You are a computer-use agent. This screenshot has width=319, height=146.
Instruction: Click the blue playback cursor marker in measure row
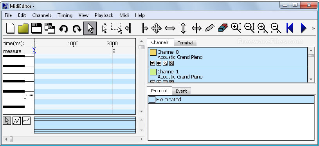point(34,50)
